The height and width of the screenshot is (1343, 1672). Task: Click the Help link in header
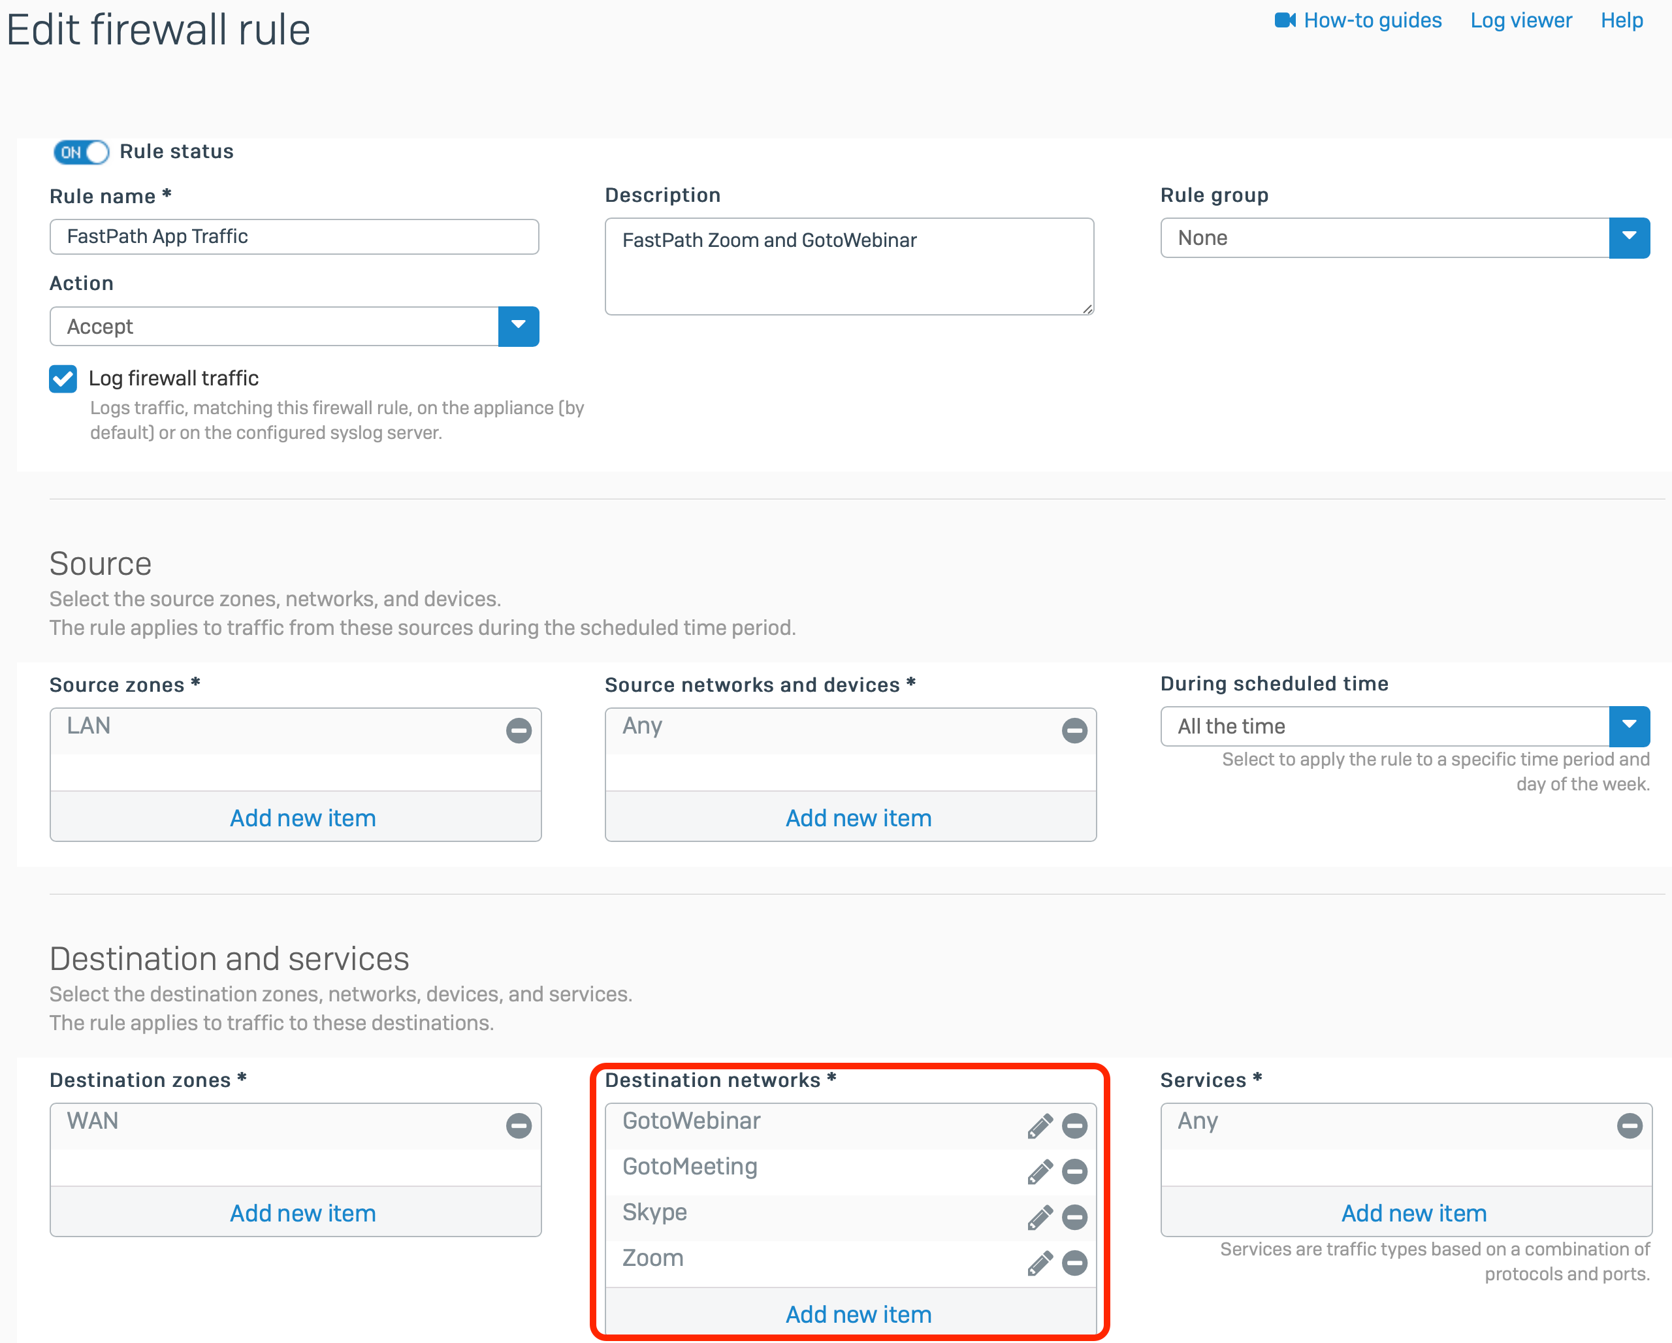click(x=1622, y=21)
